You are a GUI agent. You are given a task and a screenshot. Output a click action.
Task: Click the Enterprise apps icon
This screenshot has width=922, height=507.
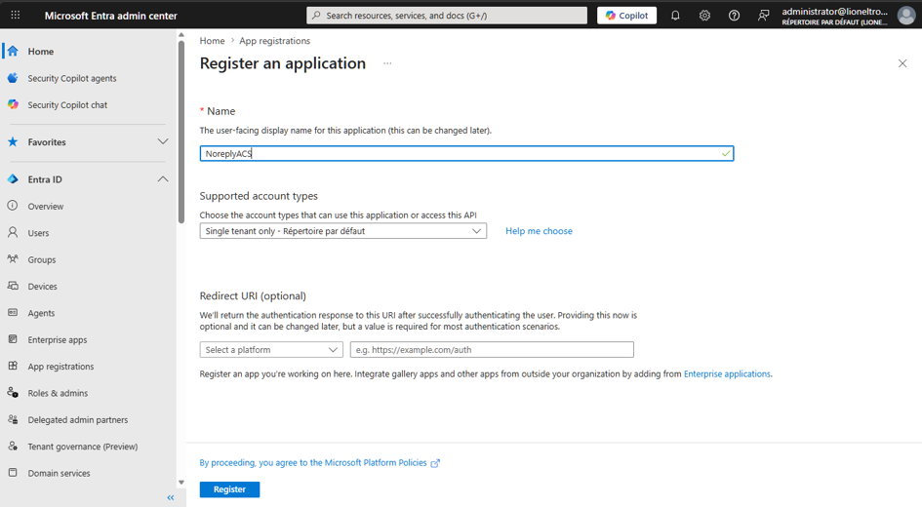pyautogui.click(x=13, y=339)
